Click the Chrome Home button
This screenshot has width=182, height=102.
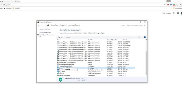pos(7,5)
